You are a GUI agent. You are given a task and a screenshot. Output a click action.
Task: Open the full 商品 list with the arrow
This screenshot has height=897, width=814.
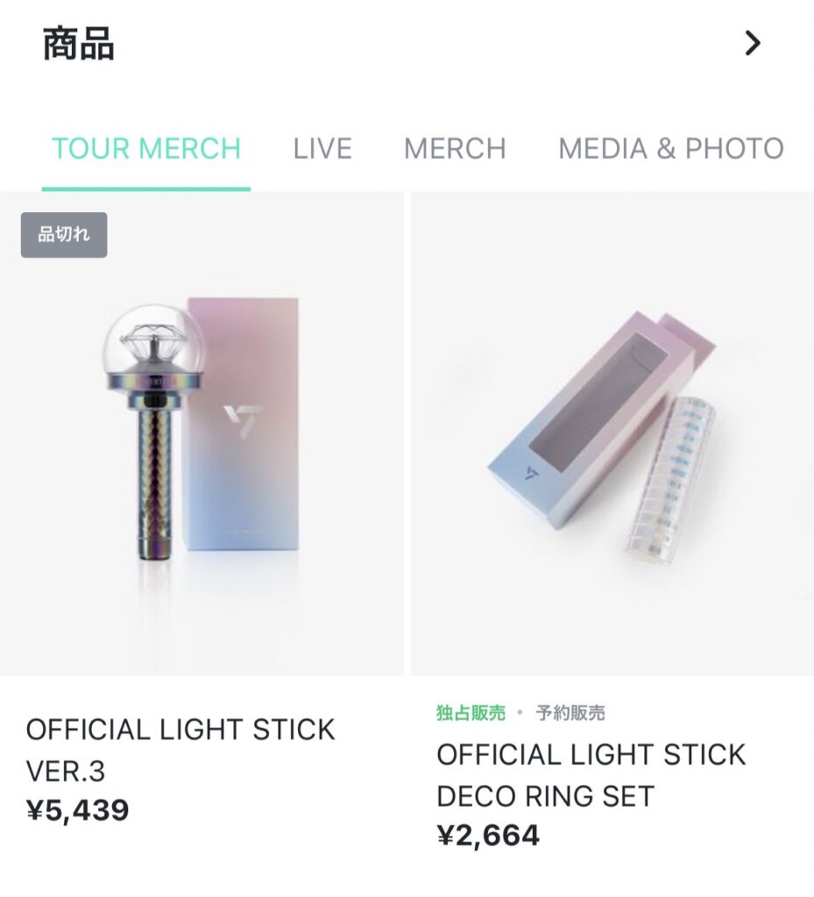coord(753,43)
